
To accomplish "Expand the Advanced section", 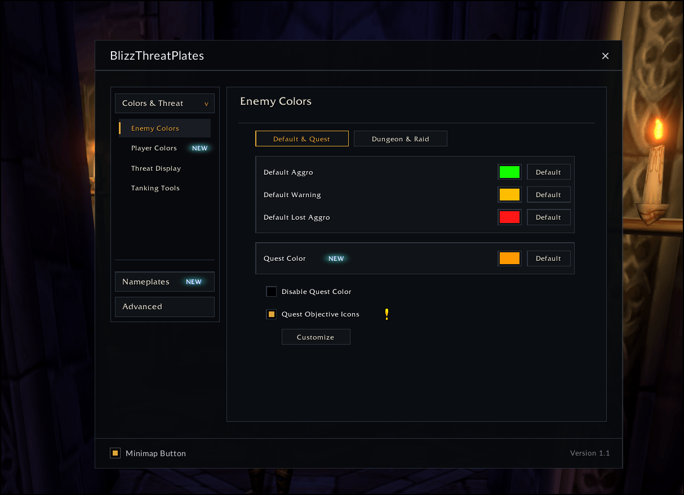I will [x=165, y=306].
